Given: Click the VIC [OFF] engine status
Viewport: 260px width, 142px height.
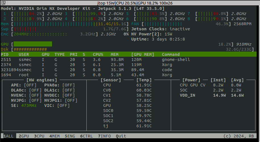Looking at the screenshot, I should (57, 105).
